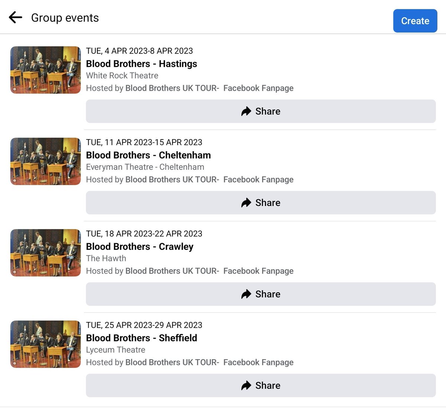
Task: Select The Hawth venue text
Action: (x=106, y=258)
